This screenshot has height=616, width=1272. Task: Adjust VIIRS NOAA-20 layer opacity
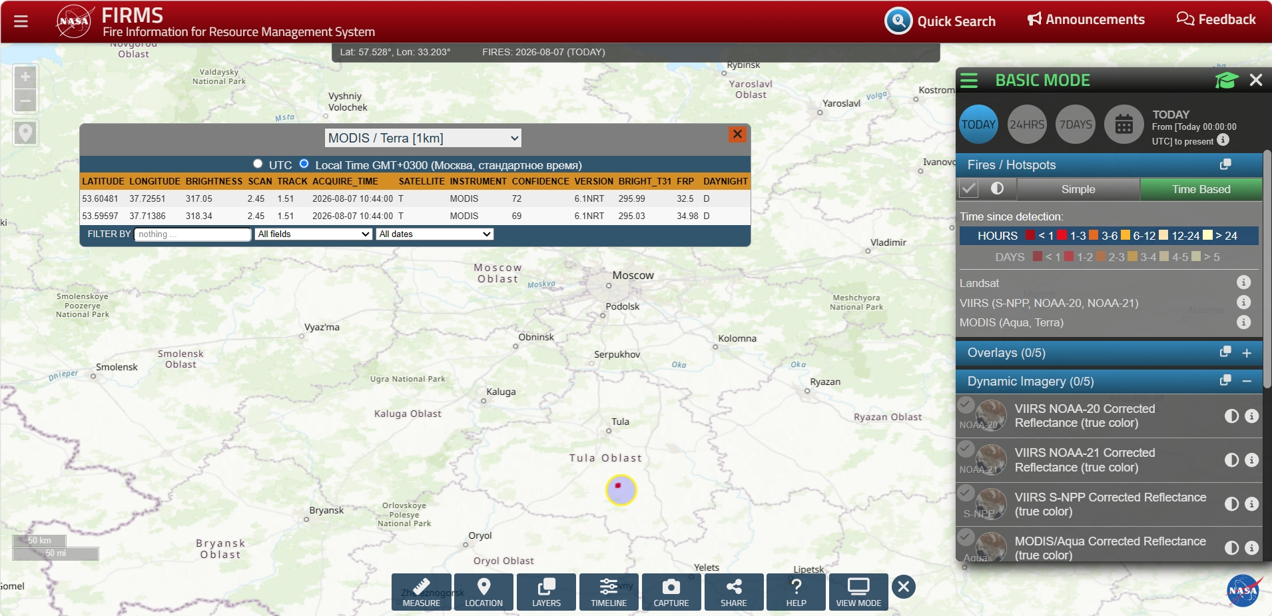pyautogui.click(x=1232, y=416)
